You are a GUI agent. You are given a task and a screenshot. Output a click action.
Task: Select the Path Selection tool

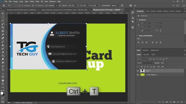[3, 73]
